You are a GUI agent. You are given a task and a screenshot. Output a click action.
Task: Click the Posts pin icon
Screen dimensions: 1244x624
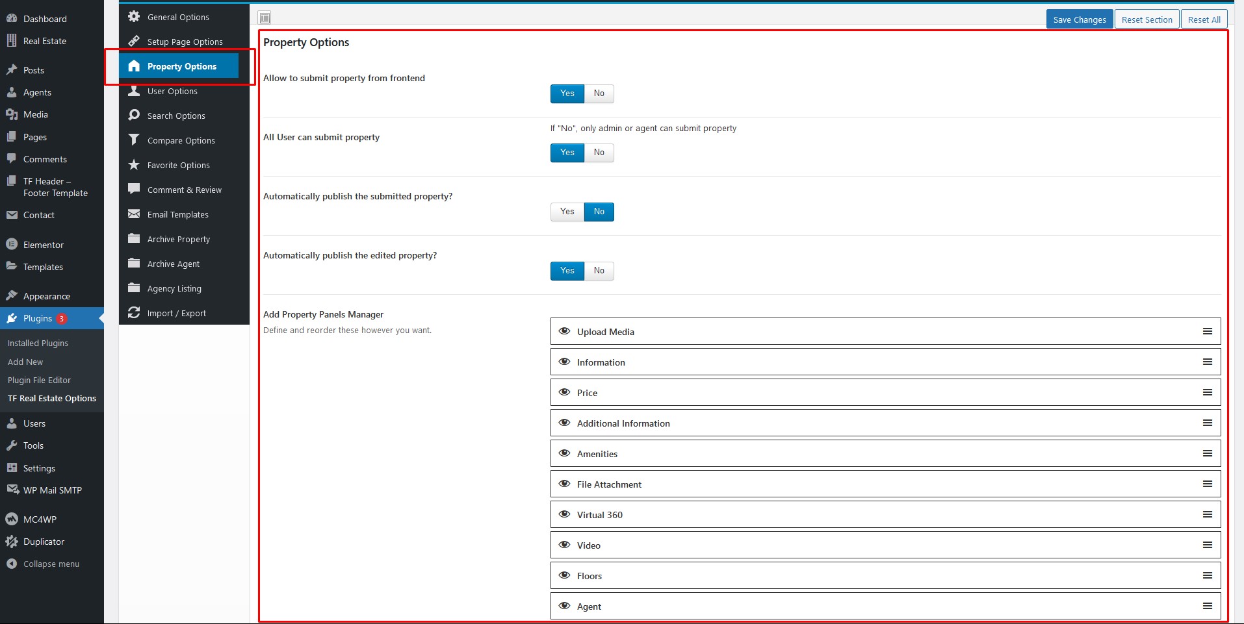click(x=12, y=70)
